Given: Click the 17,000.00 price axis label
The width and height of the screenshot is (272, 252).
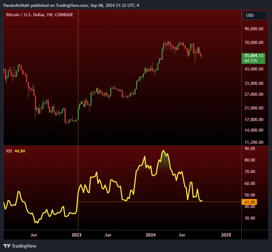Looking at the screenshot, I should click(254, 119).
